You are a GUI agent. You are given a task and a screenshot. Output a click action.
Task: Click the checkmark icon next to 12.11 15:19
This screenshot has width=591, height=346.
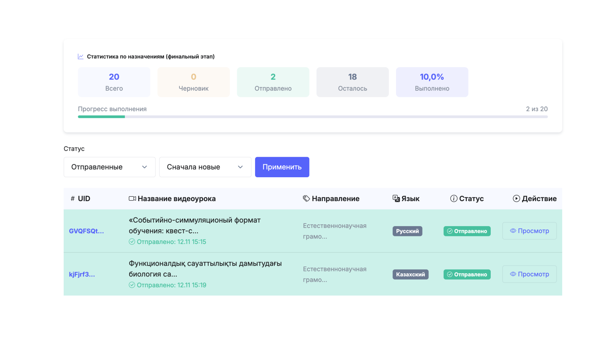132,285
